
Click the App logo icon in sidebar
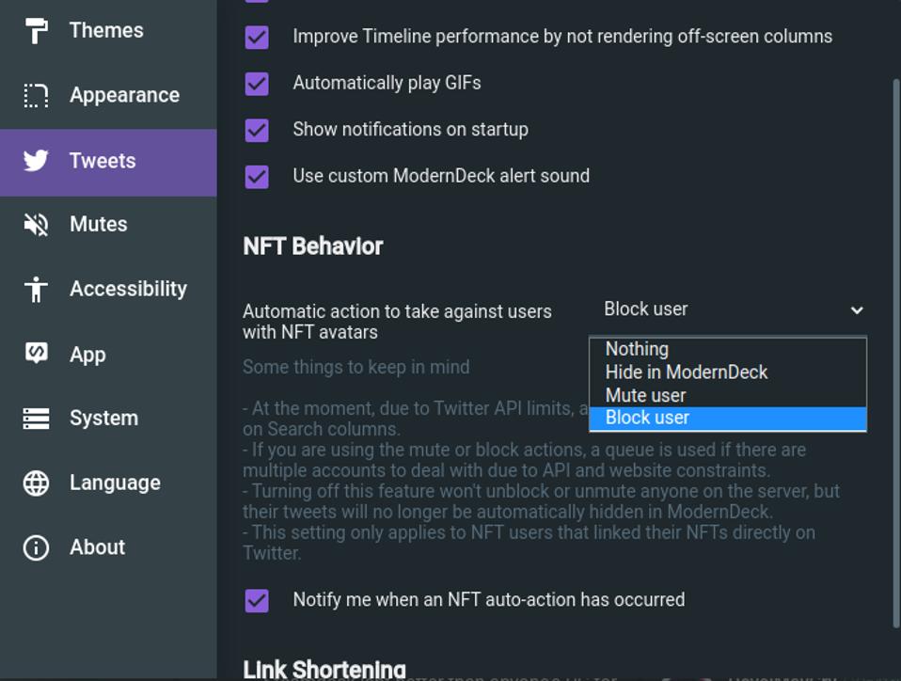point(36,354)
